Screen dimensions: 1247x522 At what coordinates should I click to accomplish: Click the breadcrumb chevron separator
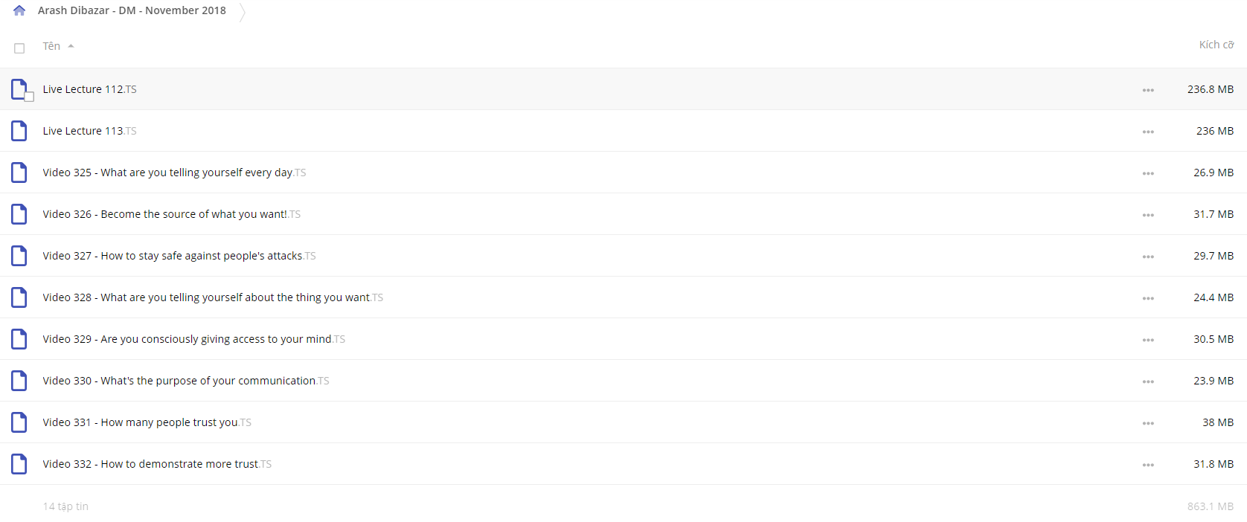242,12
